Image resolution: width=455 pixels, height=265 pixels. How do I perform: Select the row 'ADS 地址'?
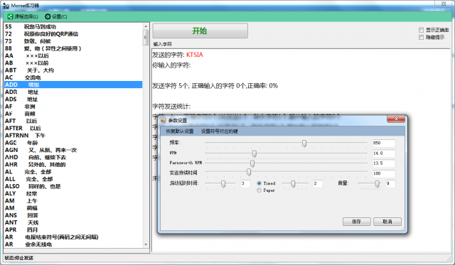tap(73, 99)
